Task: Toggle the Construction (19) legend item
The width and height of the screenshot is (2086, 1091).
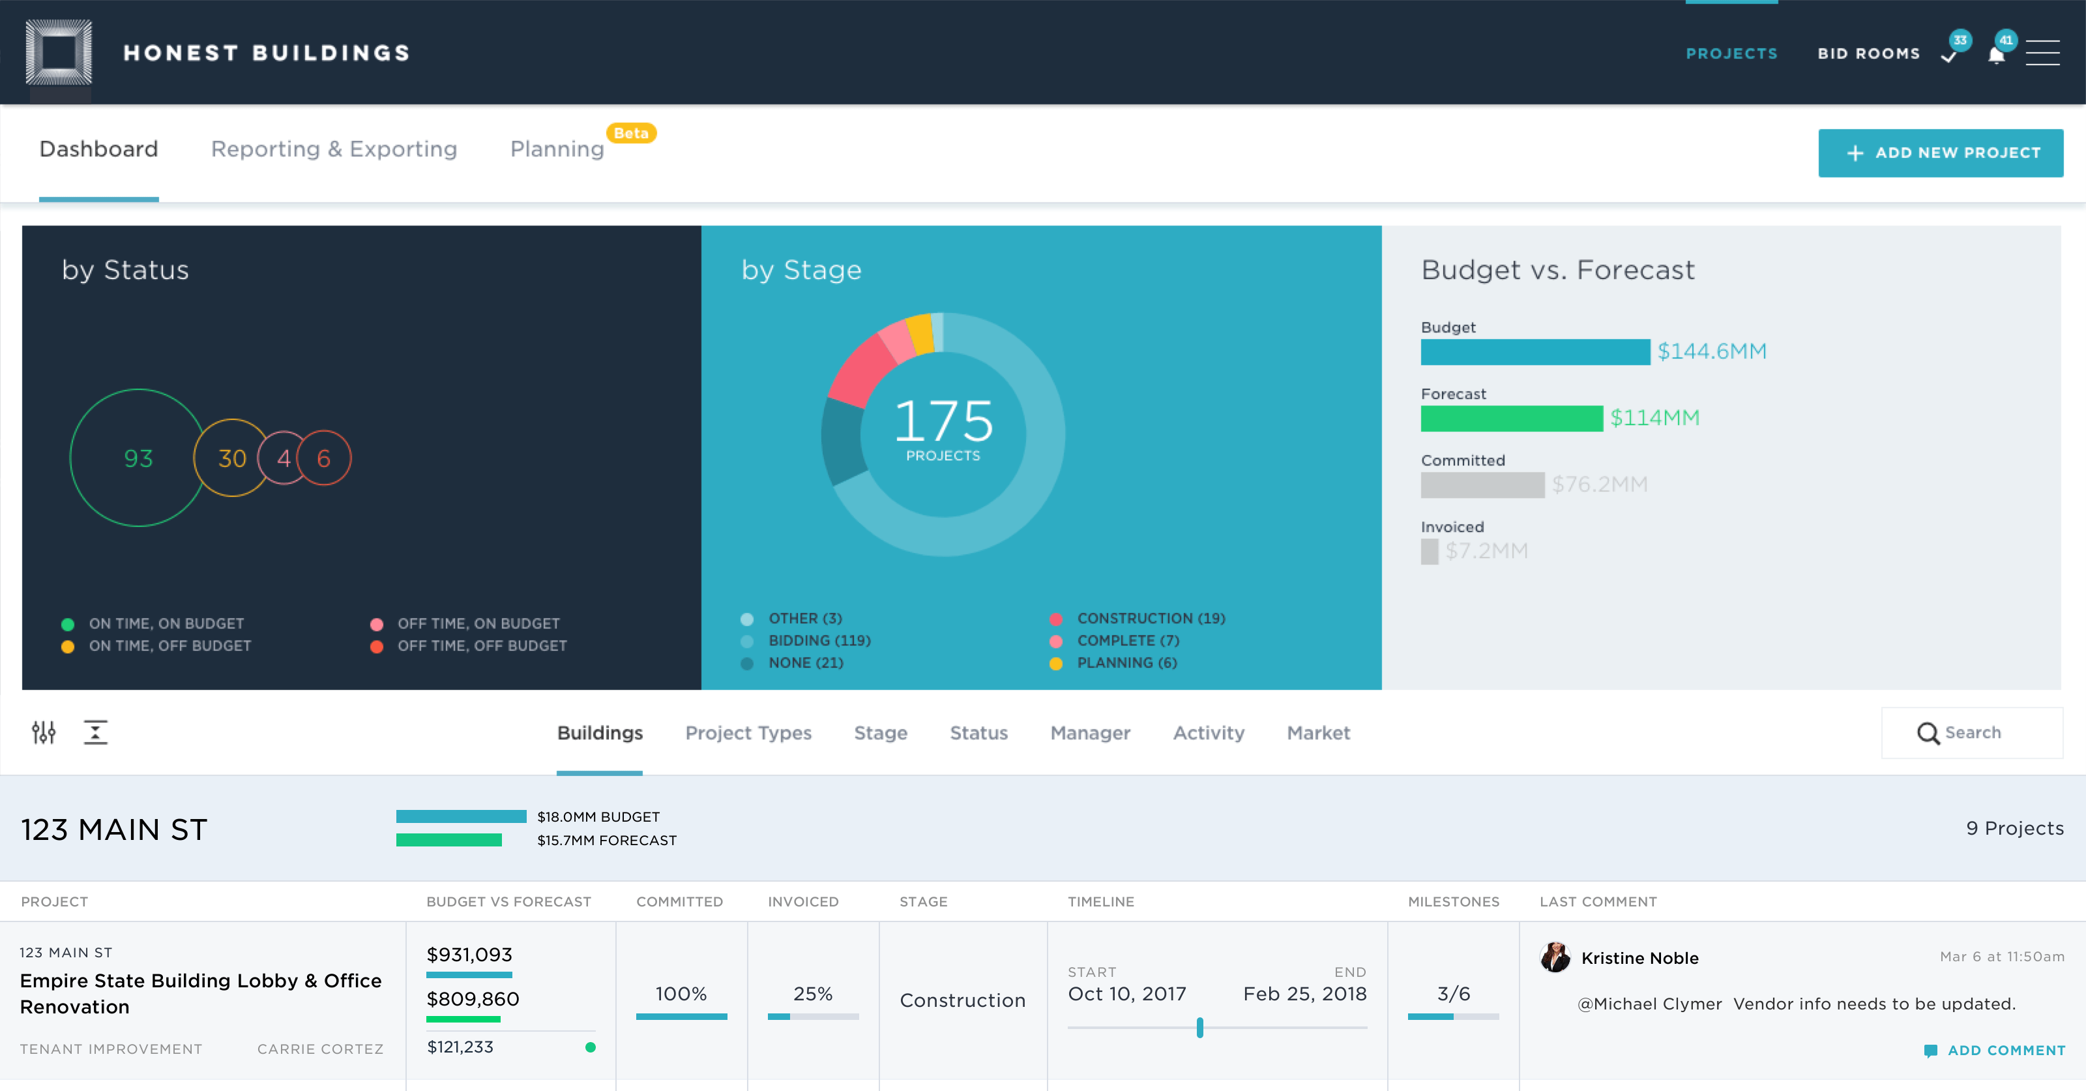Action: point(1150,619)
